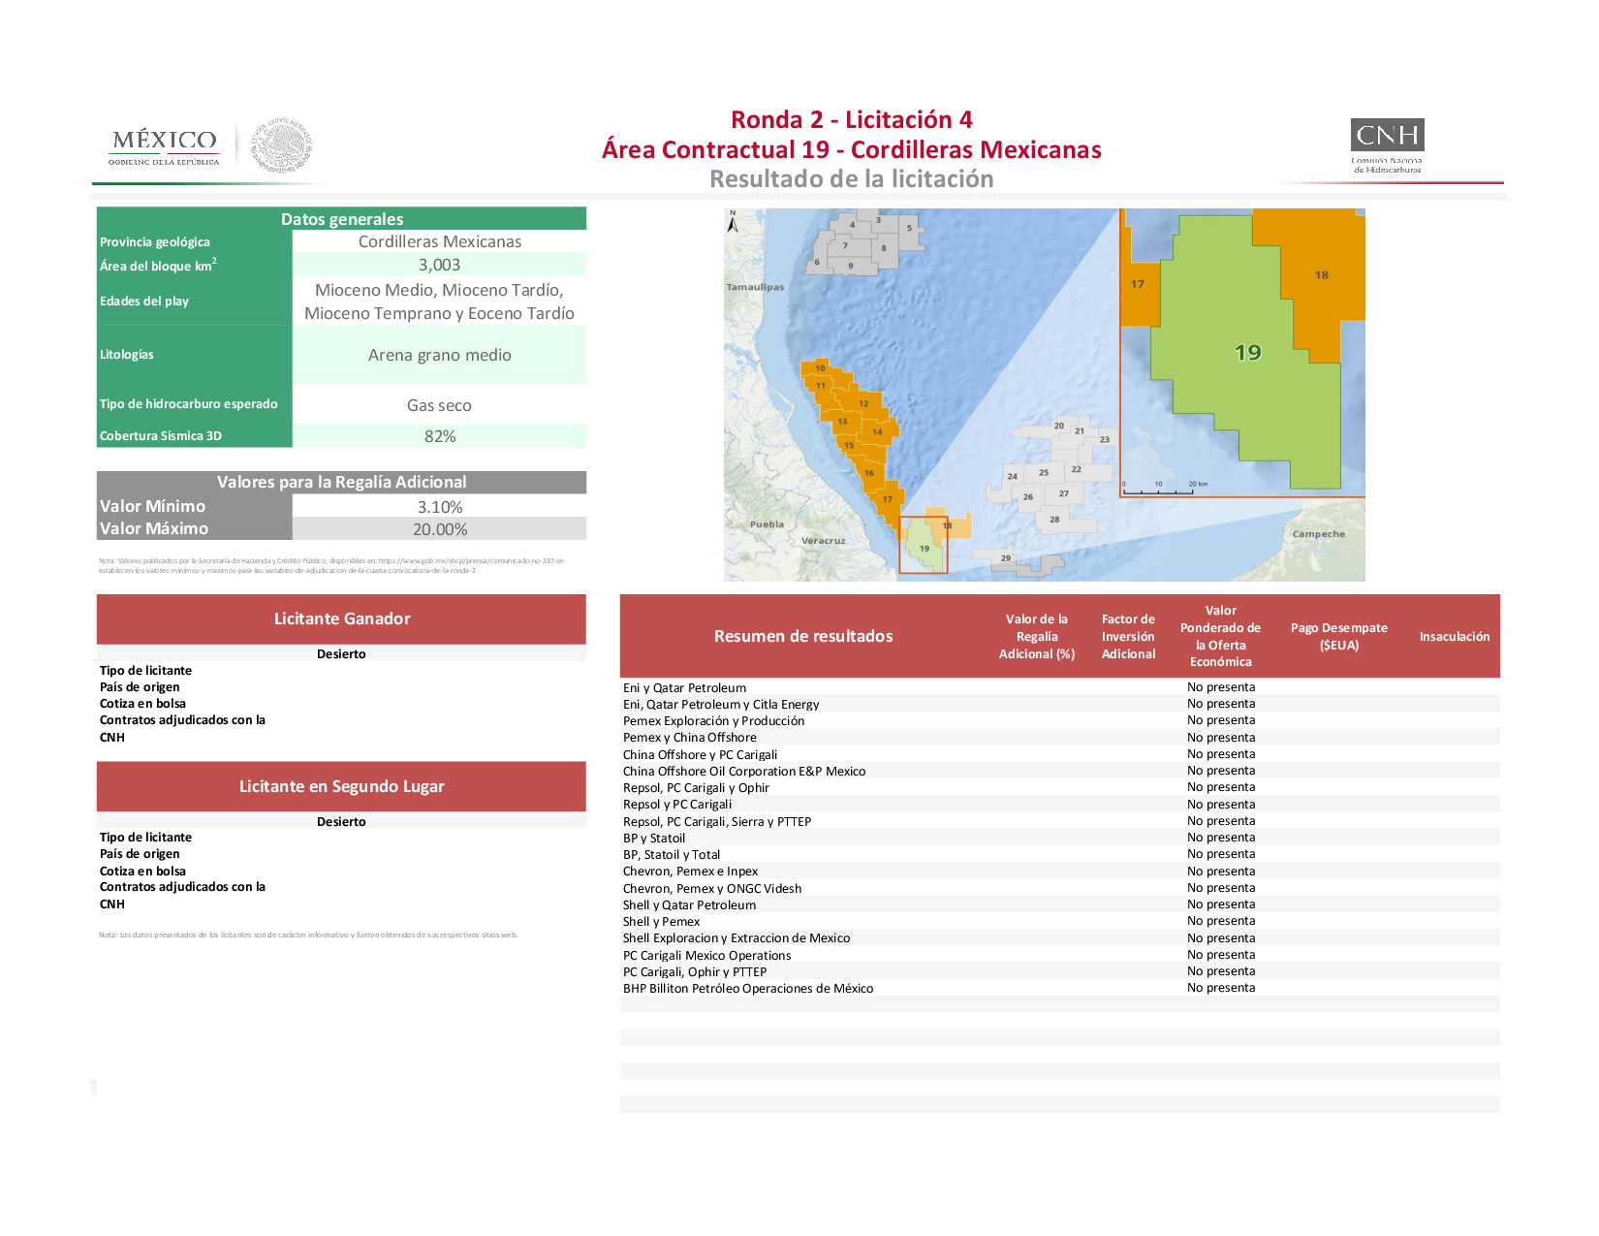
Task: Click the 'Puebla' label on the map
Action: point(767,524)
